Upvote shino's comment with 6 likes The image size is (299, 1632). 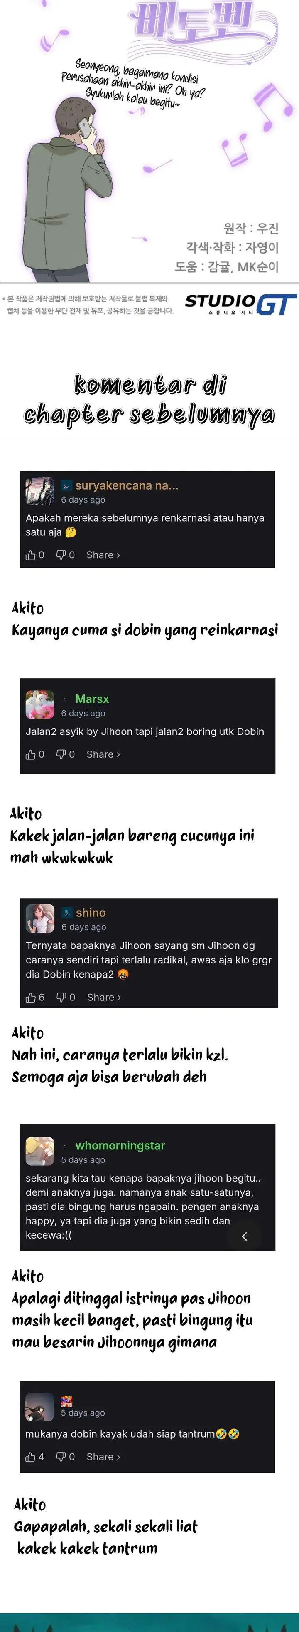30,997
